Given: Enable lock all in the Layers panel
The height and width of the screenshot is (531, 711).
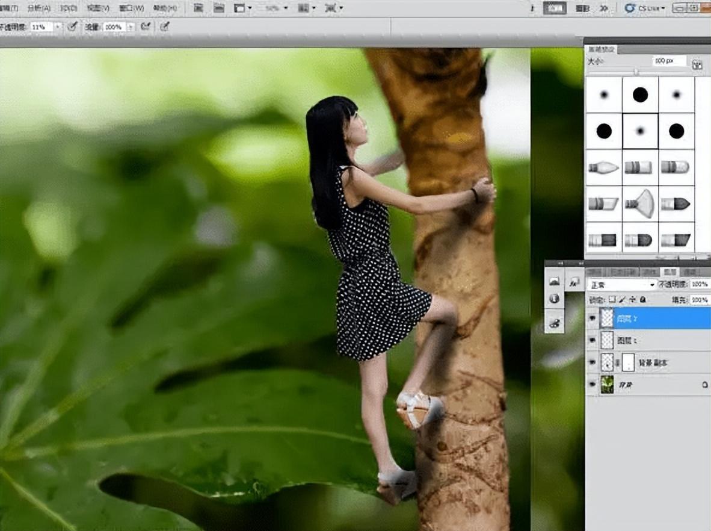Looking at the screenshot, I should point(642,300).
